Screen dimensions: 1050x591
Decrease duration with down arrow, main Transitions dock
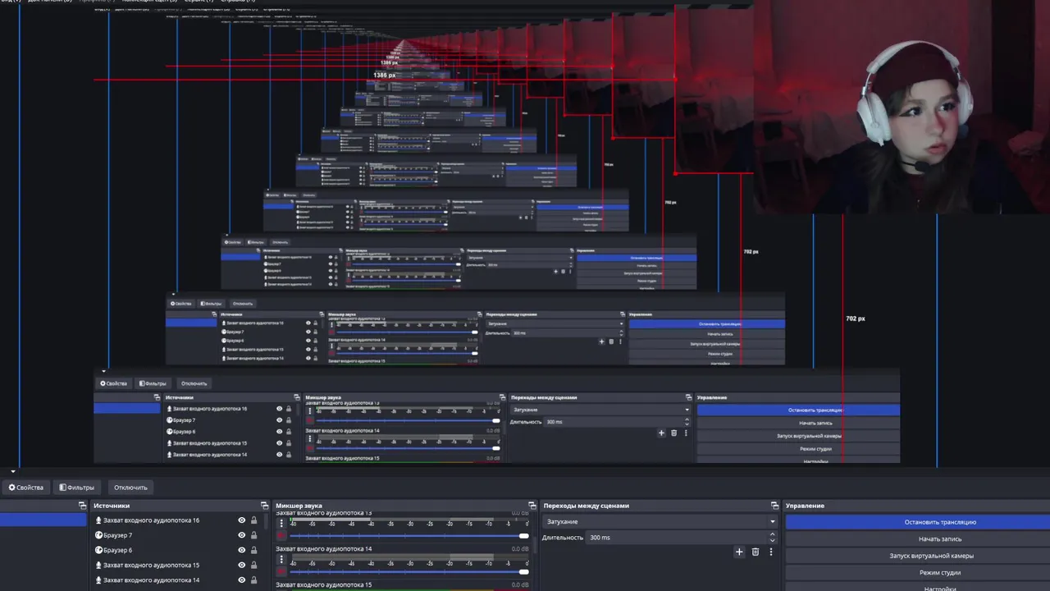tap(772, 541)
